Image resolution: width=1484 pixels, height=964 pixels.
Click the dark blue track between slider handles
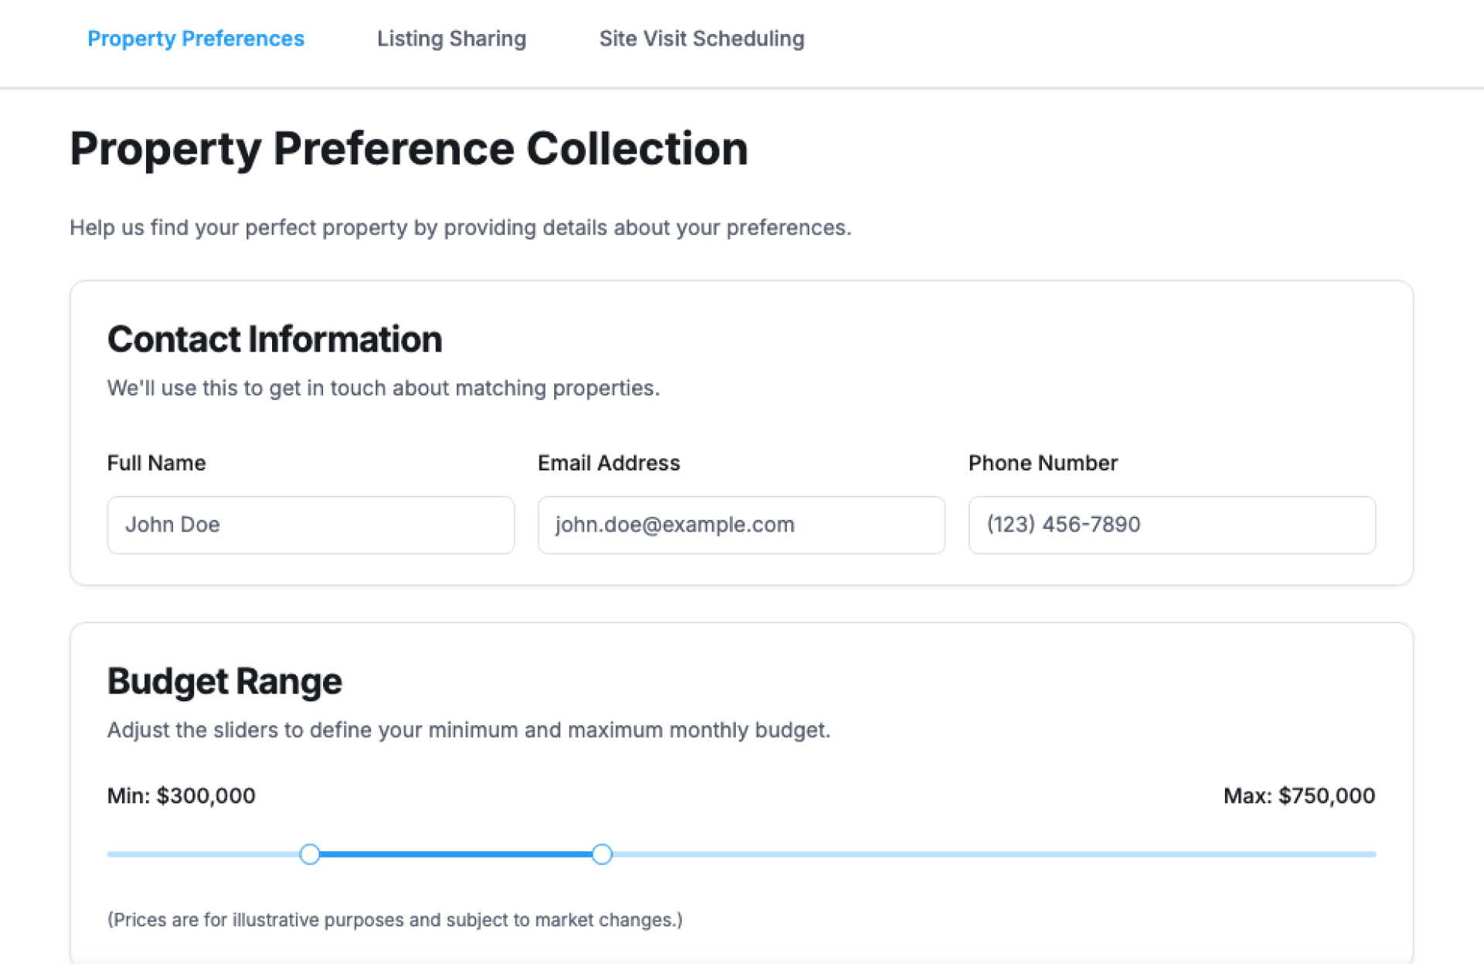(x=456, y=854)
